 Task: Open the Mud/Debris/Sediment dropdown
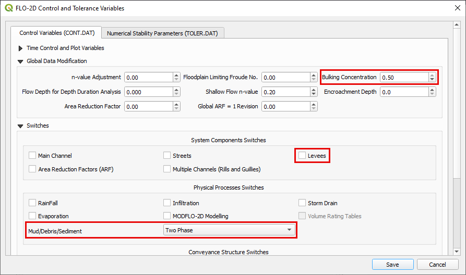[x=229, y=230]
